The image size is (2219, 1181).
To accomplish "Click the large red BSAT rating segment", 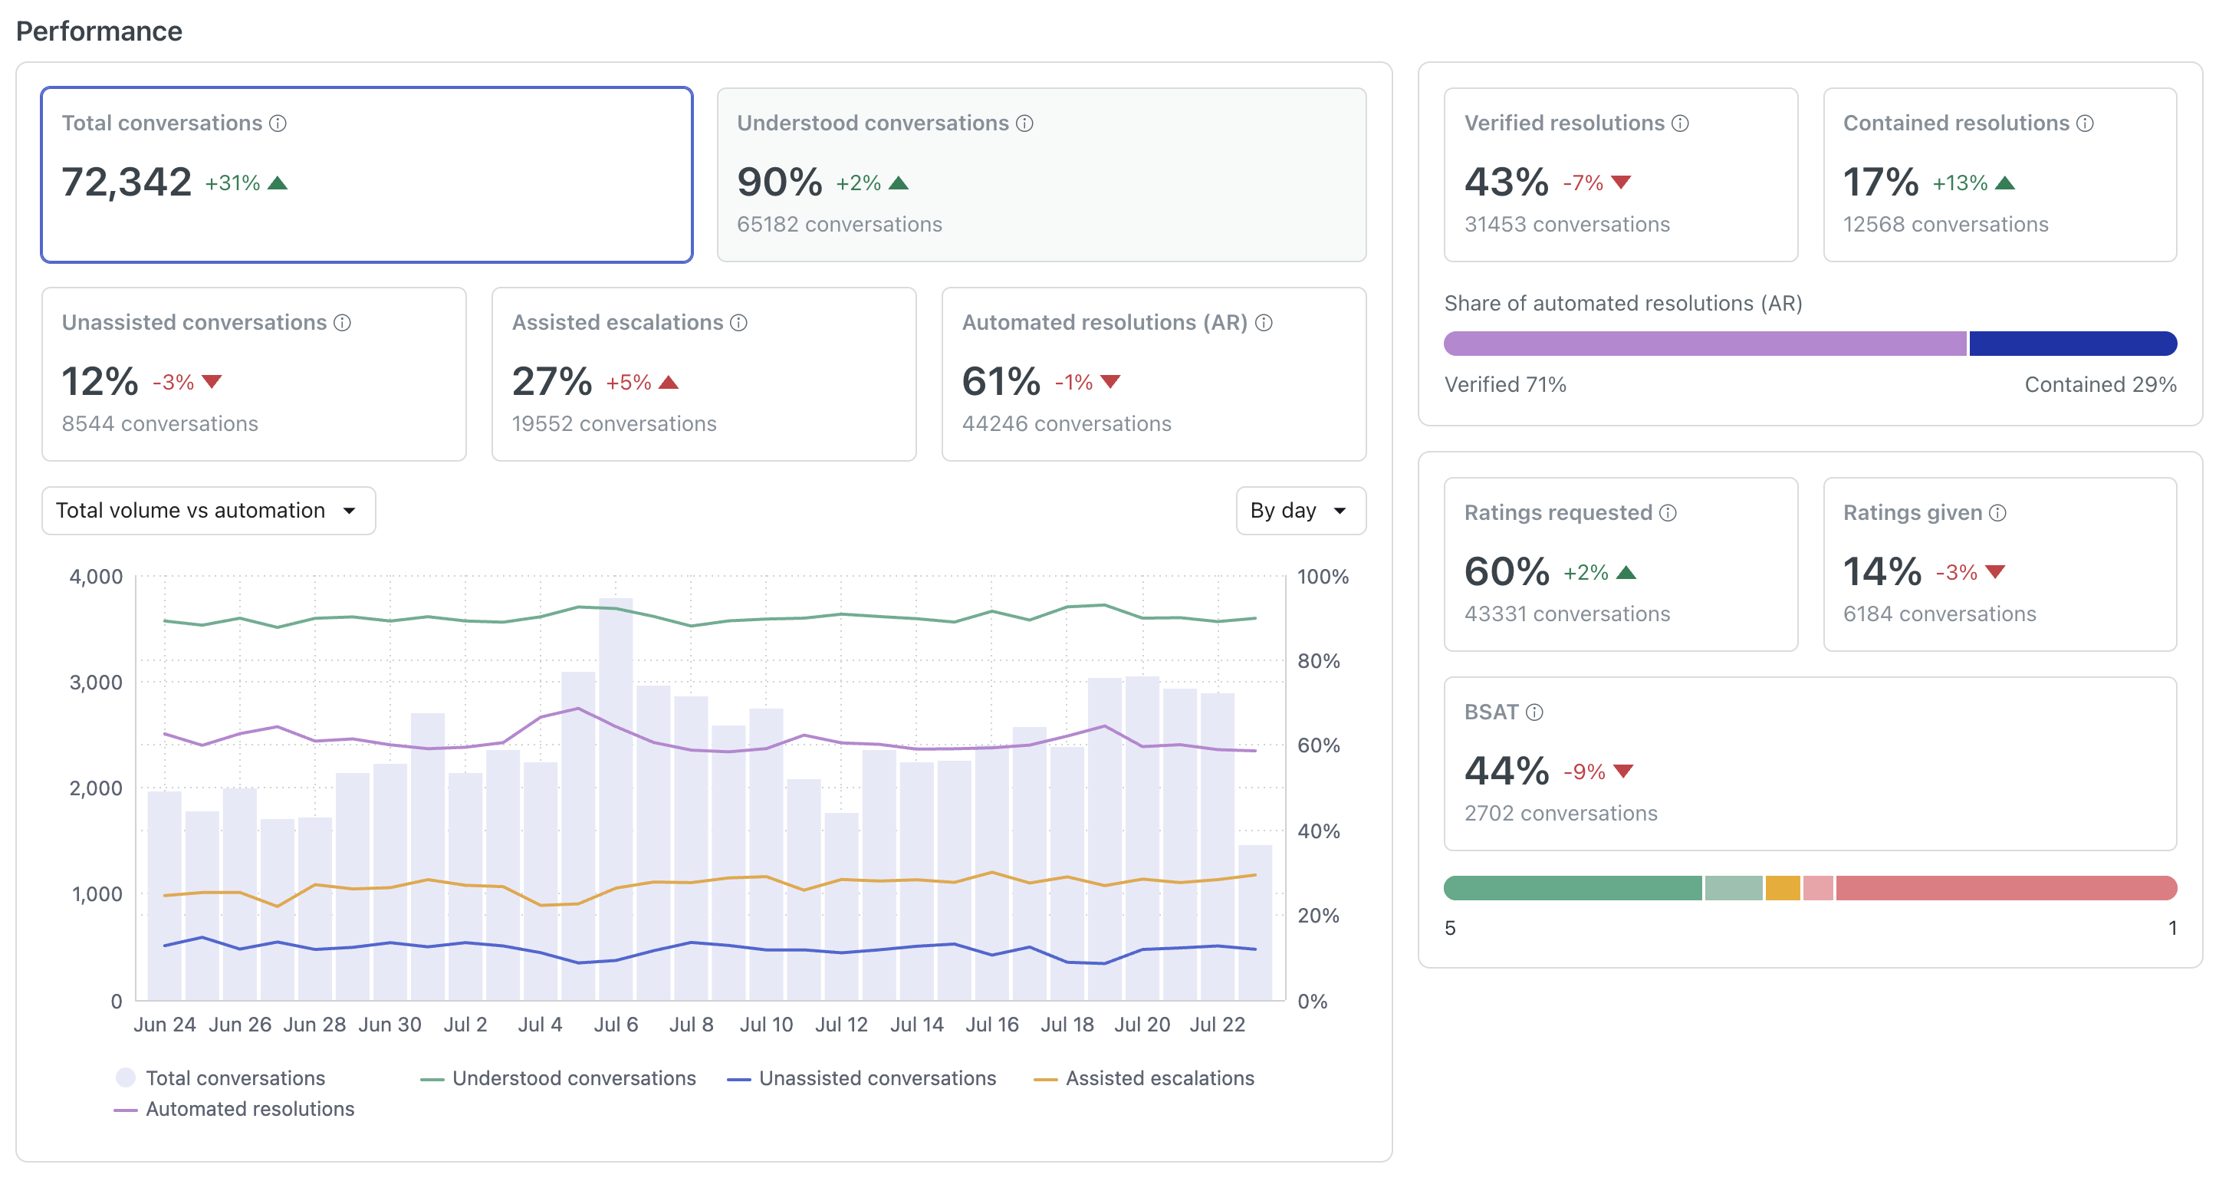I will (2007, 888).
